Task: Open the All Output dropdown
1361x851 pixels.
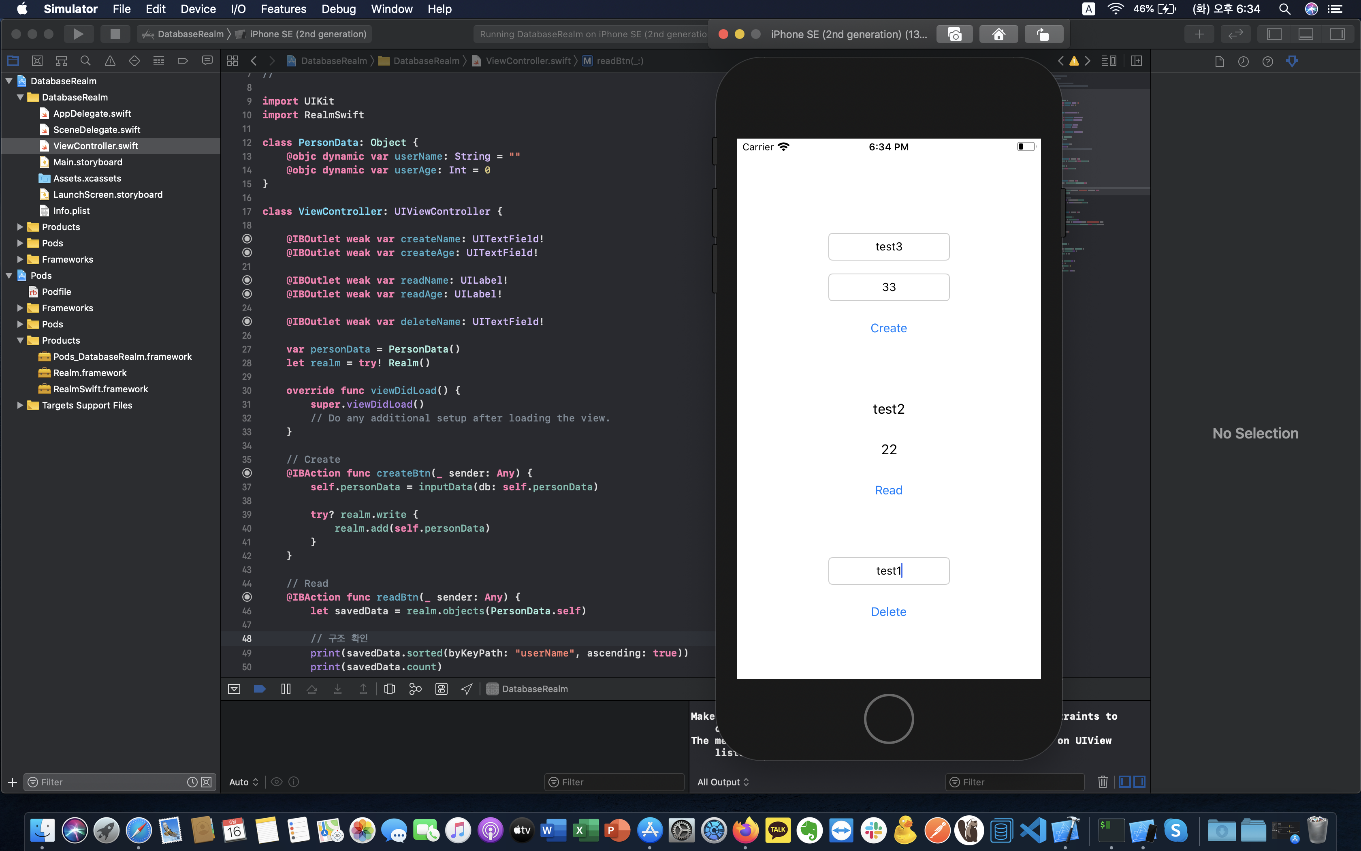Action: coord(723,782)
